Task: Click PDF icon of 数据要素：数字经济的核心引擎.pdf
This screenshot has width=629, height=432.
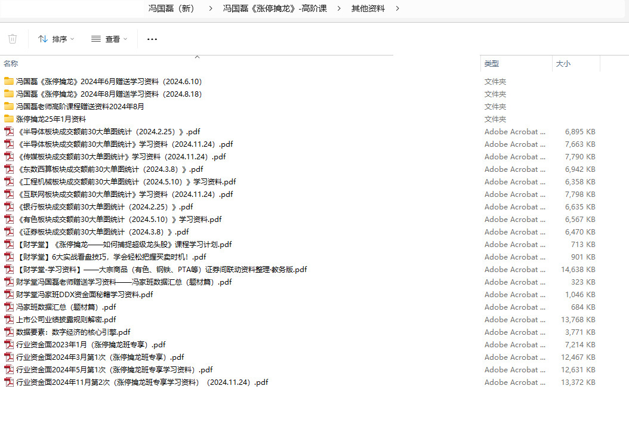Action: click(9, 332)
